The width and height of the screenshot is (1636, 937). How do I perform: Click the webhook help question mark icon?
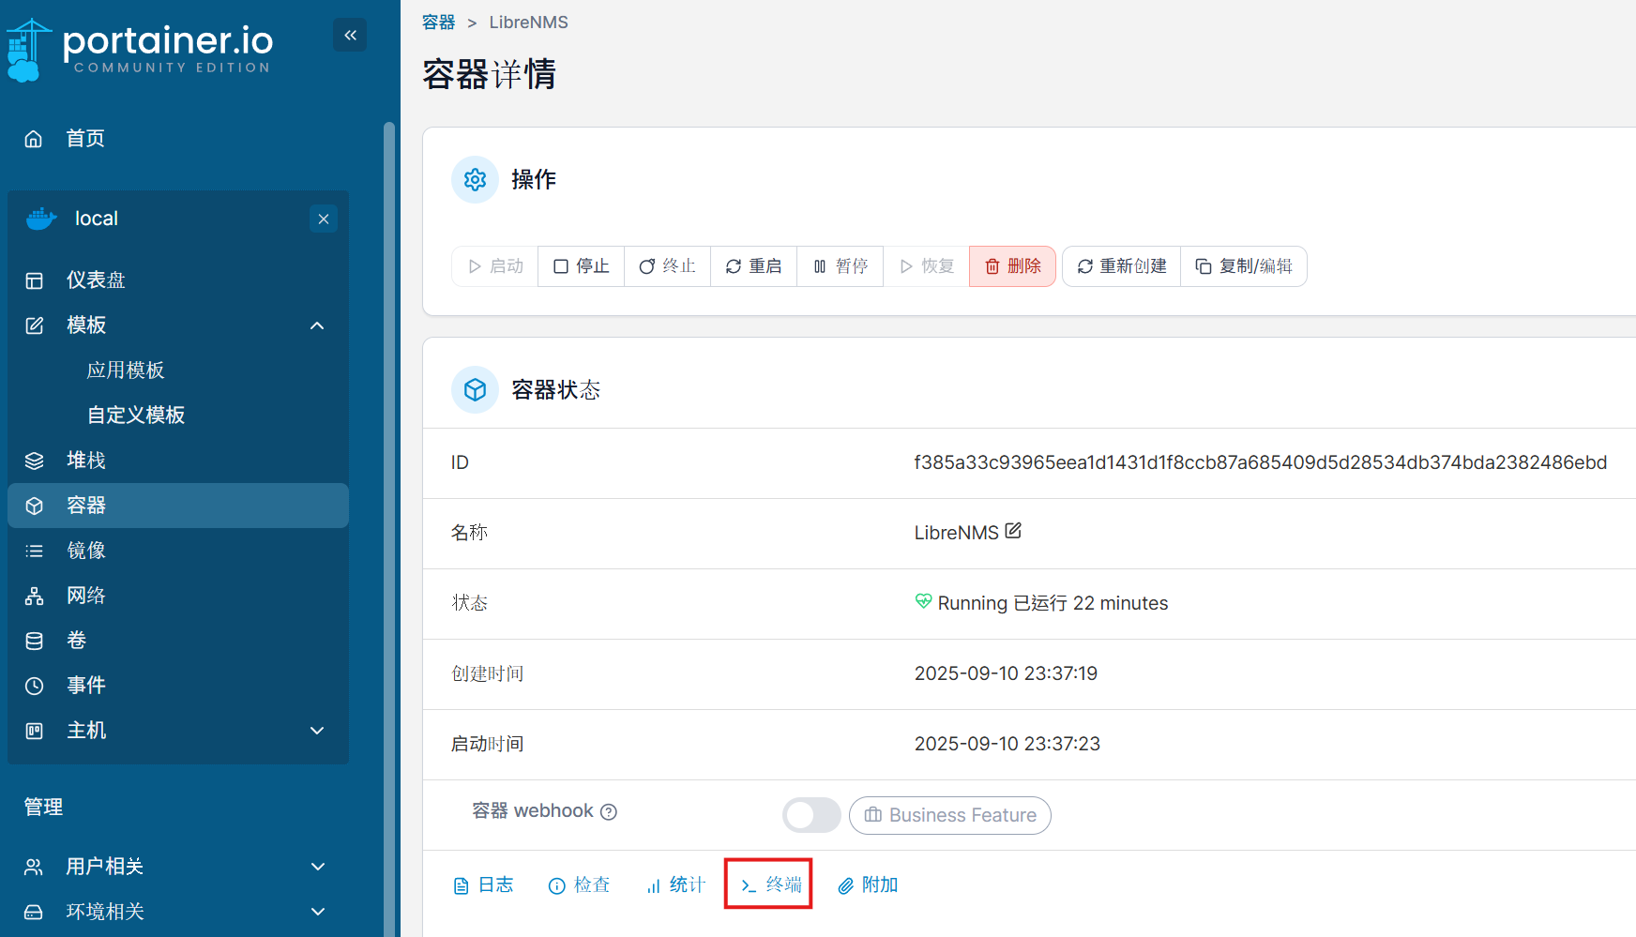pos(609,812)
